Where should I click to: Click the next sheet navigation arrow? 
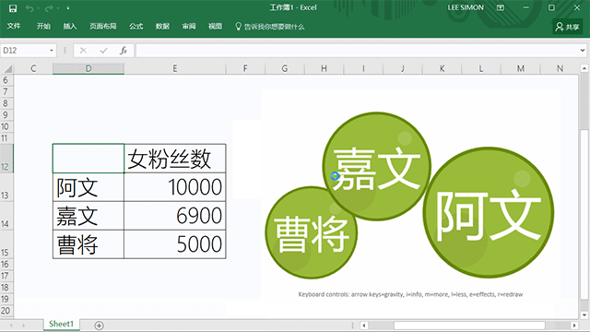[x=23, y=326]
